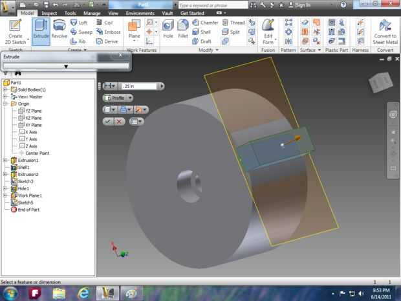Click the keyword search field
The image size is (401, 301).
click(213, 5)
